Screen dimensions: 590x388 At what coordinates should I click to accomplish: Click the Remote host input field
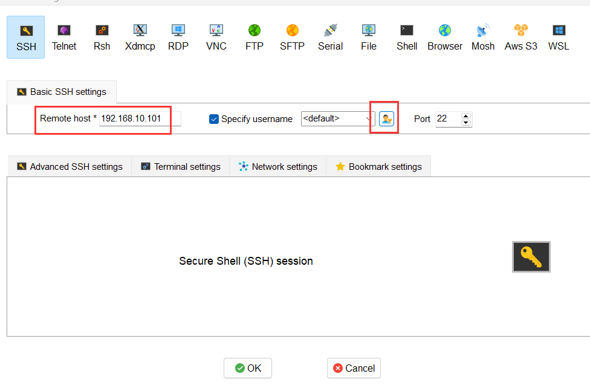point(140,118)
